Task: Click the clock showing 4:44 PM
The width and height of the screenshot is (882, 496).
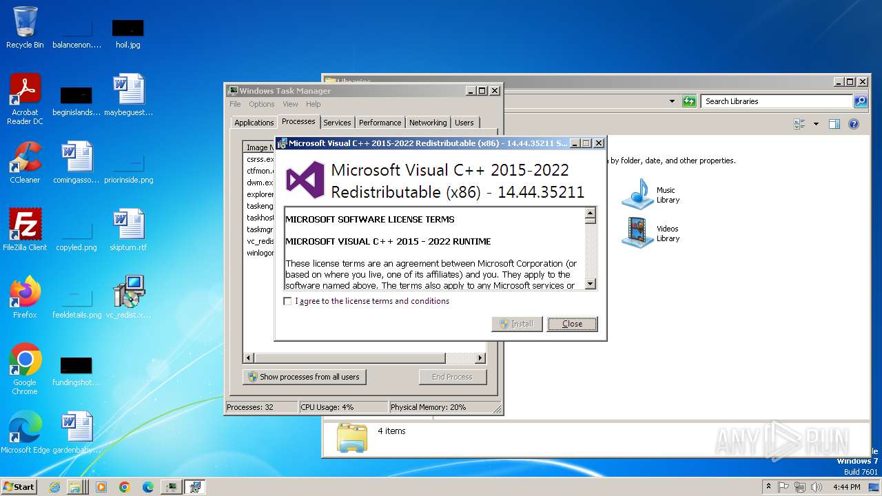Action: pos(846,487)
